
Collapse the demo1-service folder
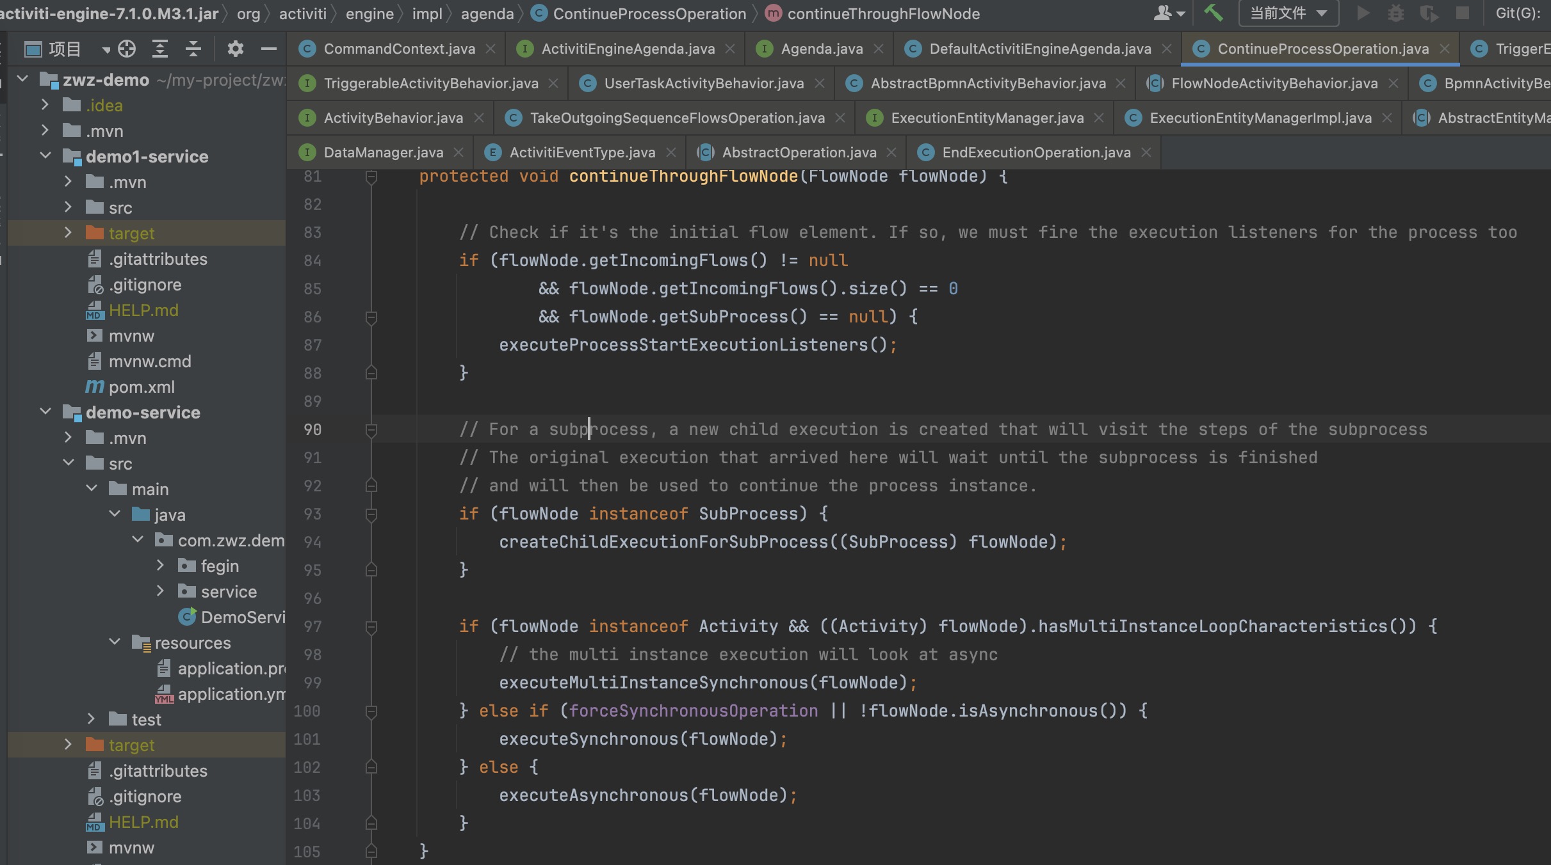coord(45,156)
